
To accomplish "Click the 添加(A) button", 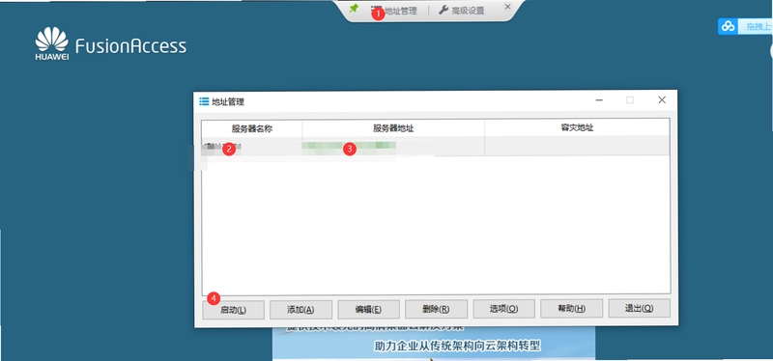I will 301,309.
